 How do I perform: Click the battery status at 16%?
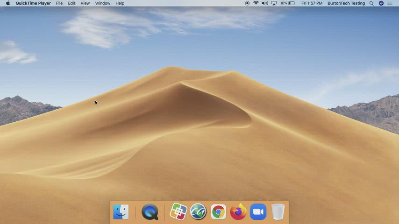click(x=288, y=3)
